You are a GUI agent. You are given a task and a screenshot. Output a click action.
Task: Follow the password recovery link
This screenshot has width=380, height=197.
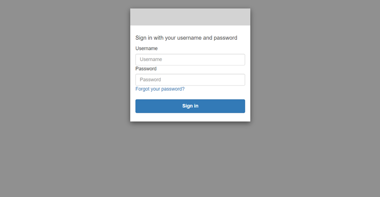click(x=160, y=89)
